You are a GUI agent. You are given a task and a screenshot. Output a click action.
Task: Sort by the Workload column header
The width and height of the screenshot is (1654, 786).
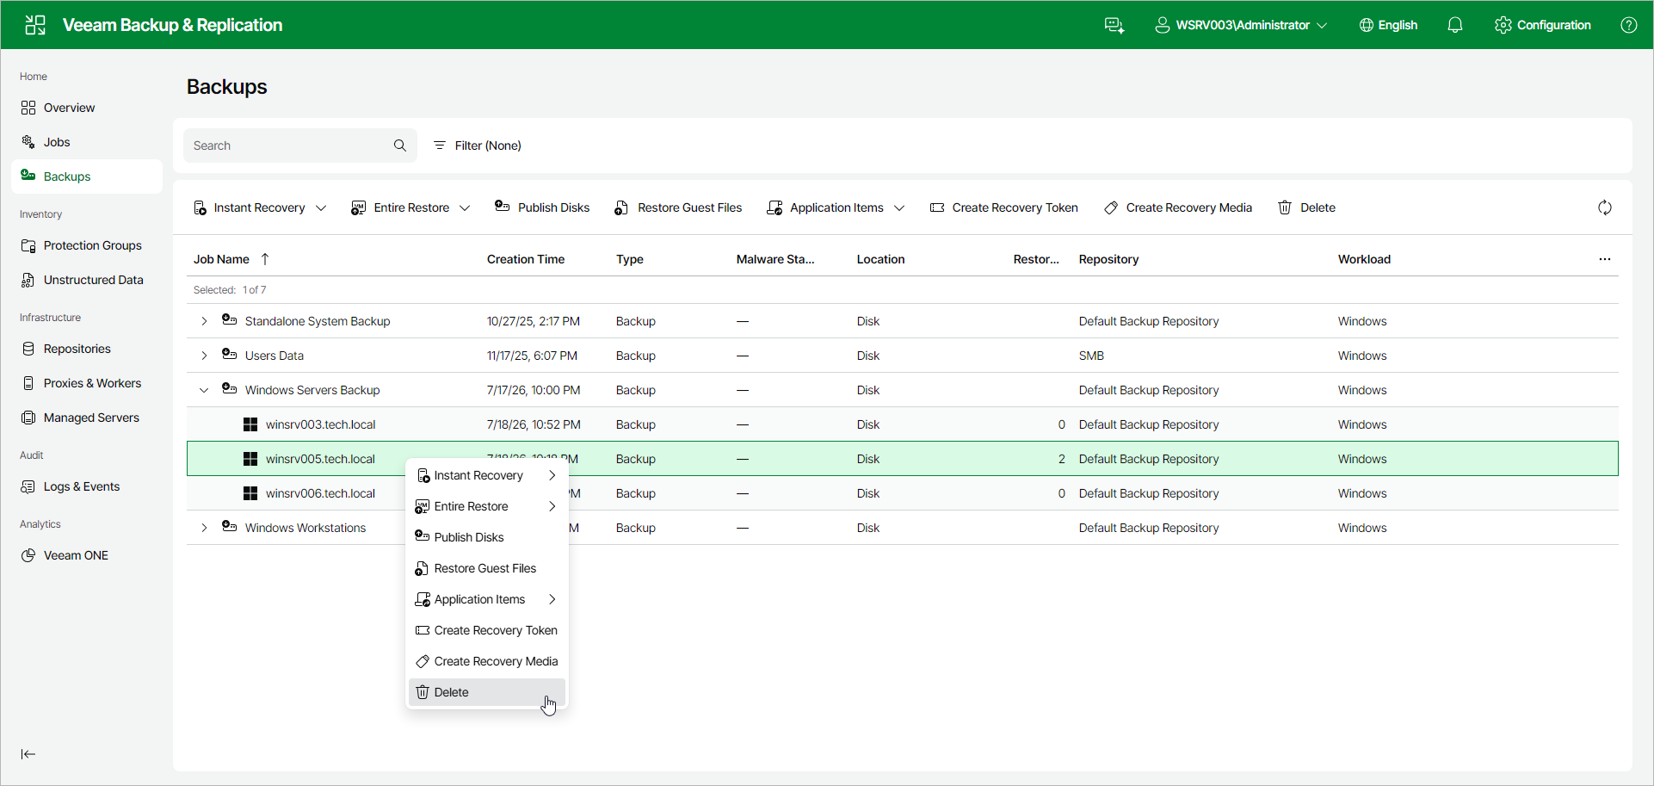pyautogui.click(x=1364, y=259)
